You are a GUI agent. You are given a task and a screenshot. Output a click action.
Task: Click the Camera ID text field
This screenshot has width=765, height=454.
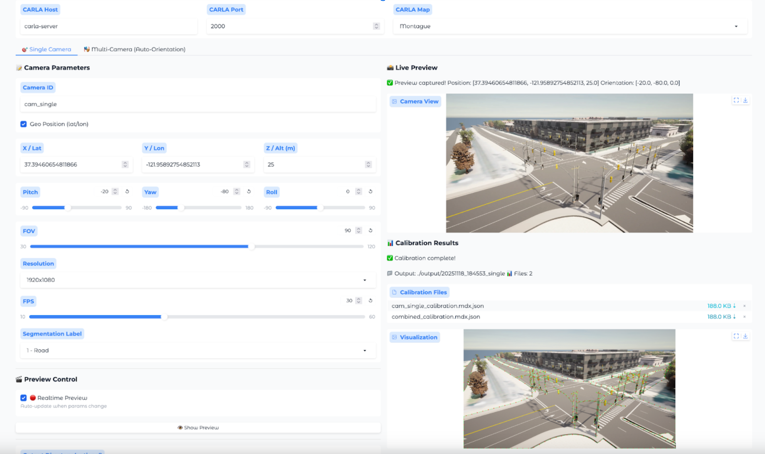[198, 104]
